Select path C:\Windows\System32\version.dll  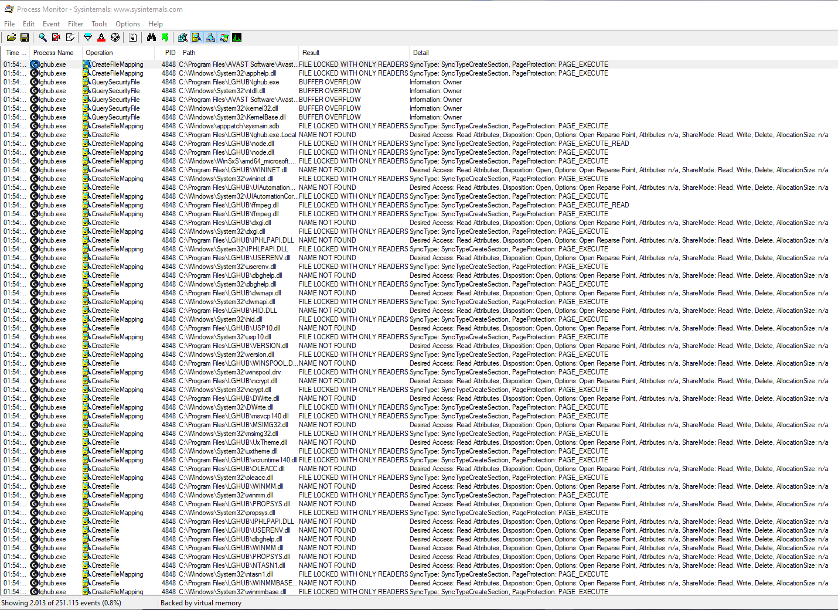point(226,355)
